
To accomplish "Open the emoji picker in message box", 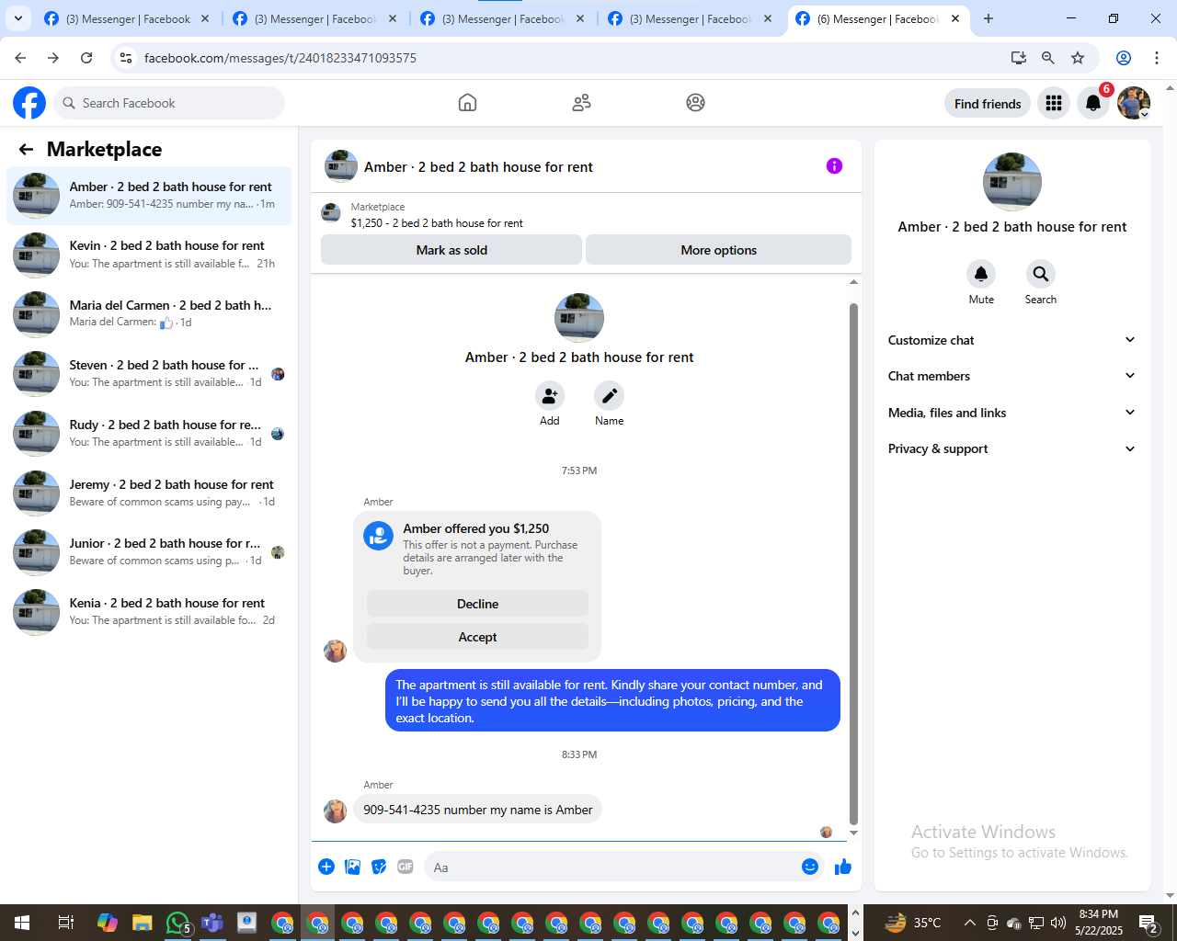I will click(810, 867).
